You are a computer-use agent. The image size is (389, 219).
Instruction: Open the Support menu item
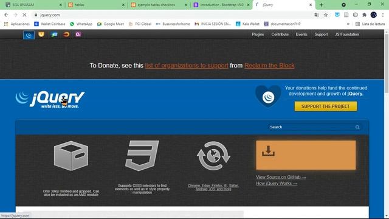pos(321,34)
